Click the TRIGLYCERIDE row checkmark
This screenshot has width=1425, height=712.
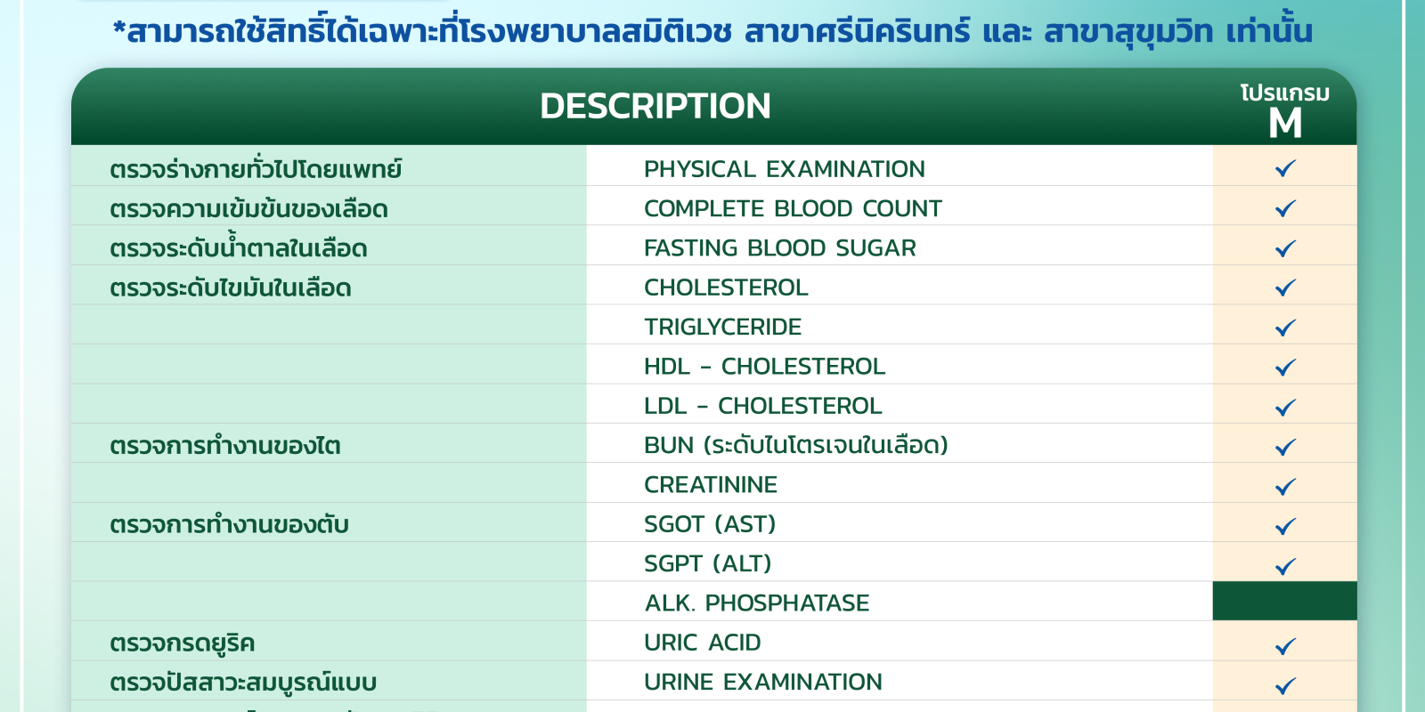pos(1285,328)
